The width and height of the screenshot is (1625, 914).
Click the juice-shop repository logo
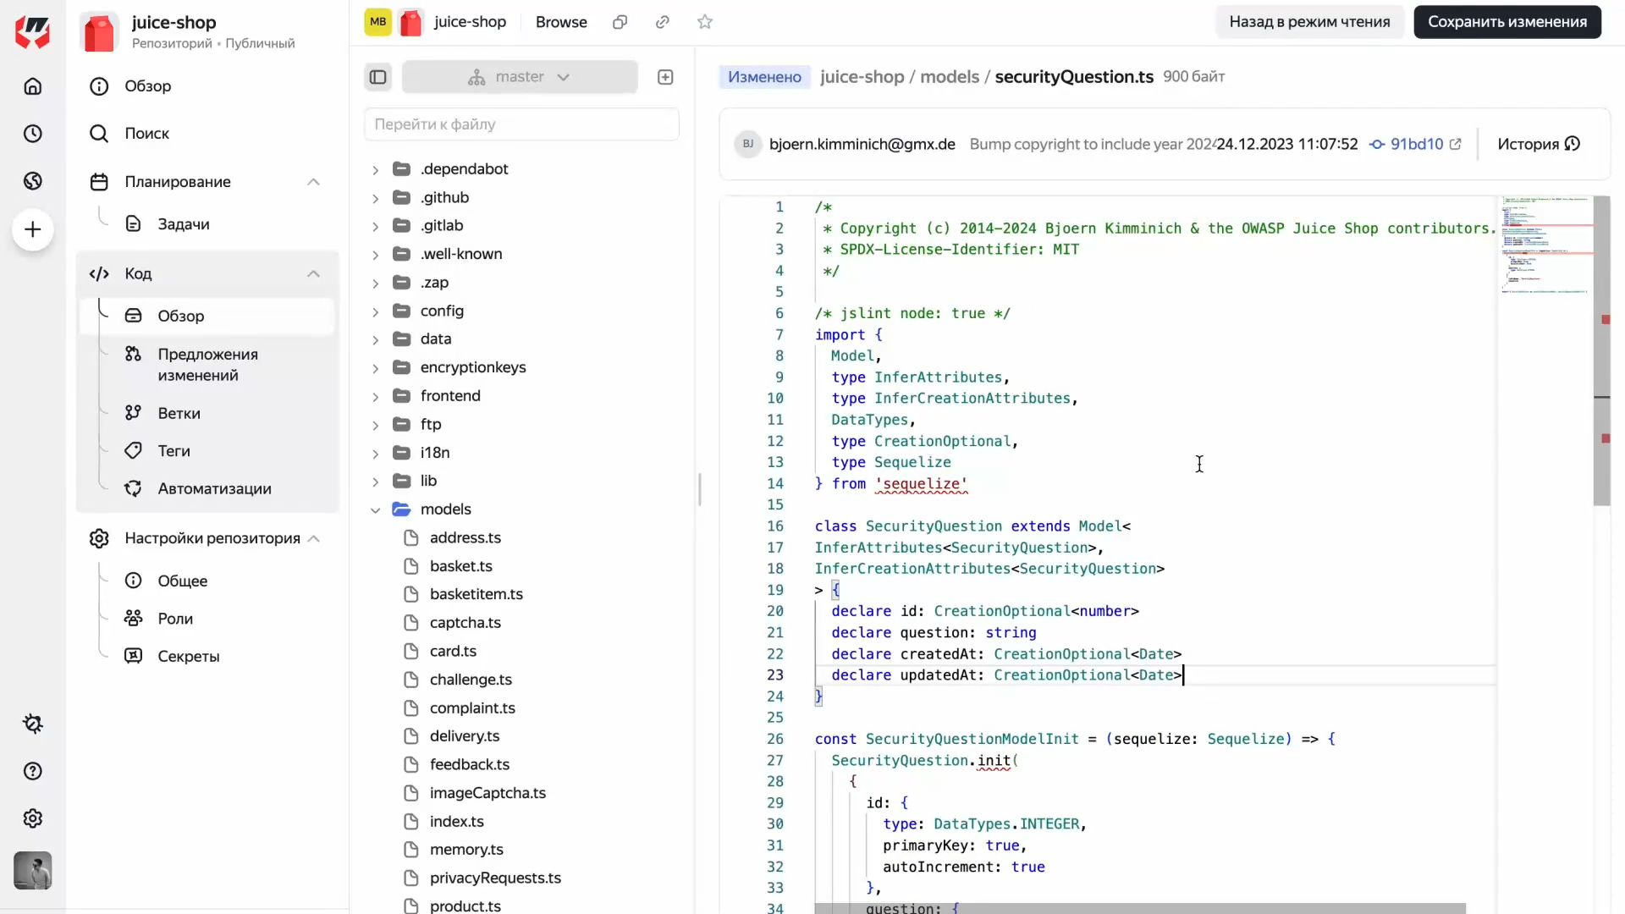pyautogui.click(x=99, y=32)
